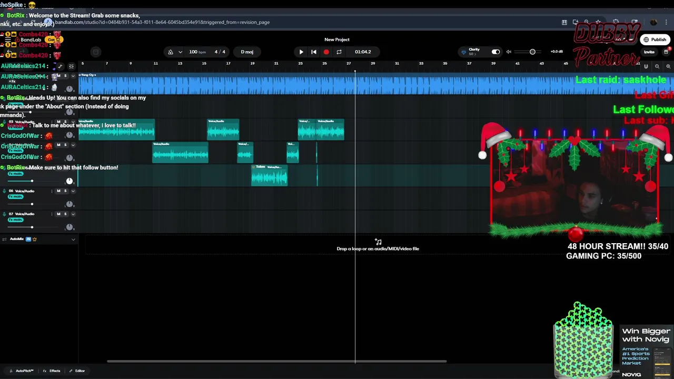Solo track 06 Voice/Audio
The width and height of the screenshot is (674, 379).
[x=65, y=191]
